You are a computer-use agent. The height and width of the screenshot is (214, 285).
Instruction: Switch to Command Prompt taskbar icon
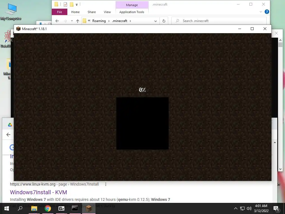75,208
